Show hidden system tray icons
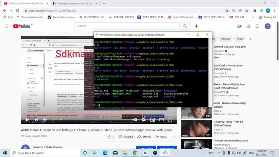Viewport: 279px width, 157px height. [219, 153]
